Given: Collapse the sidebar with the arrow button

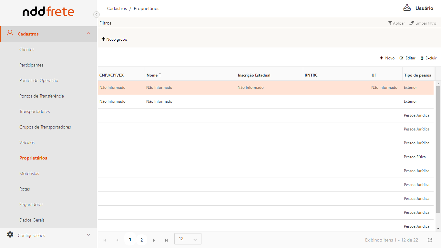Looking at the screenshot, I should (x=96, y=14).
